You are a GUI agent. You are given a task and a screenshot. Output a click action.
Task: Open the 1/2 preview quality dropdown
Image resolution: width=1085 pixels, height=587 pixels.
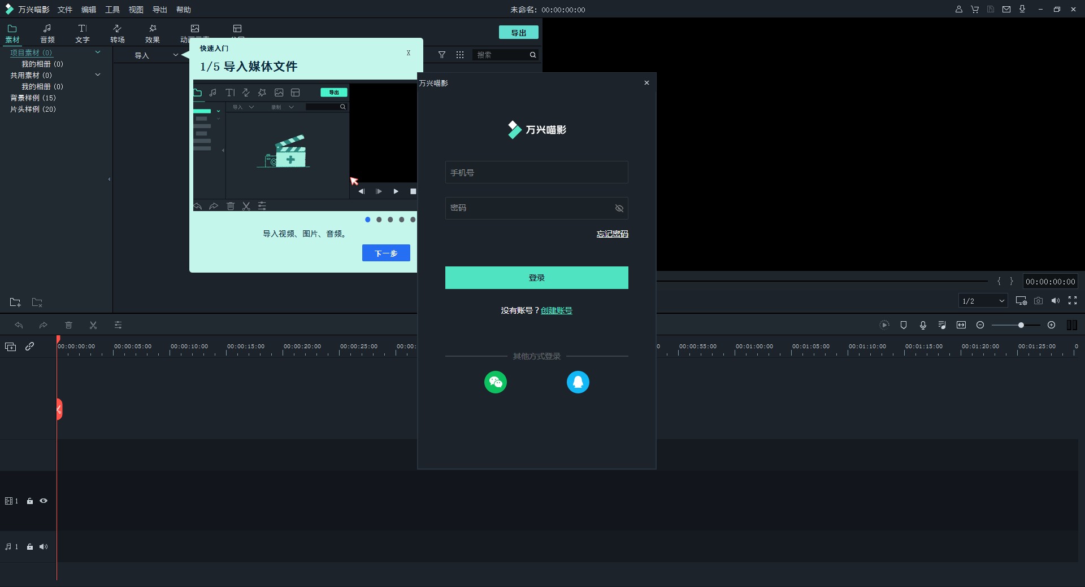983,301
